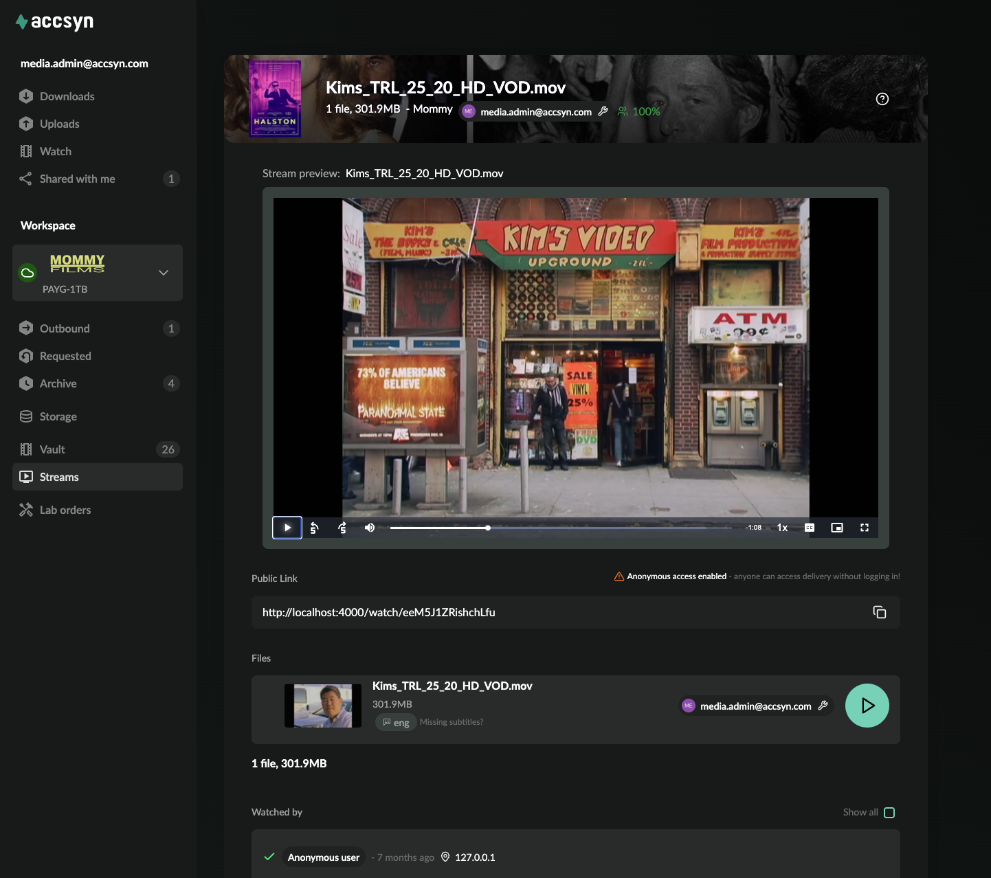Click the help question mark icon

point(882,99)
